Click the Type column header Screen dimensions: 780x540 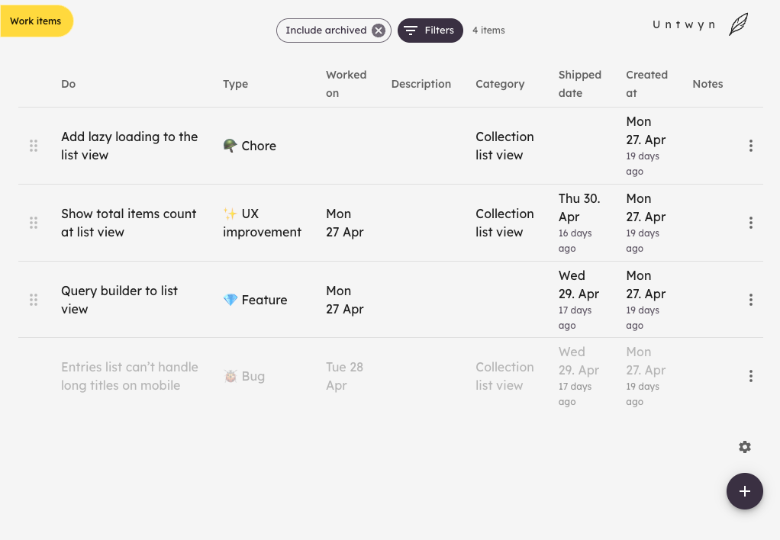pyautogui.click(x=235, y=84)
